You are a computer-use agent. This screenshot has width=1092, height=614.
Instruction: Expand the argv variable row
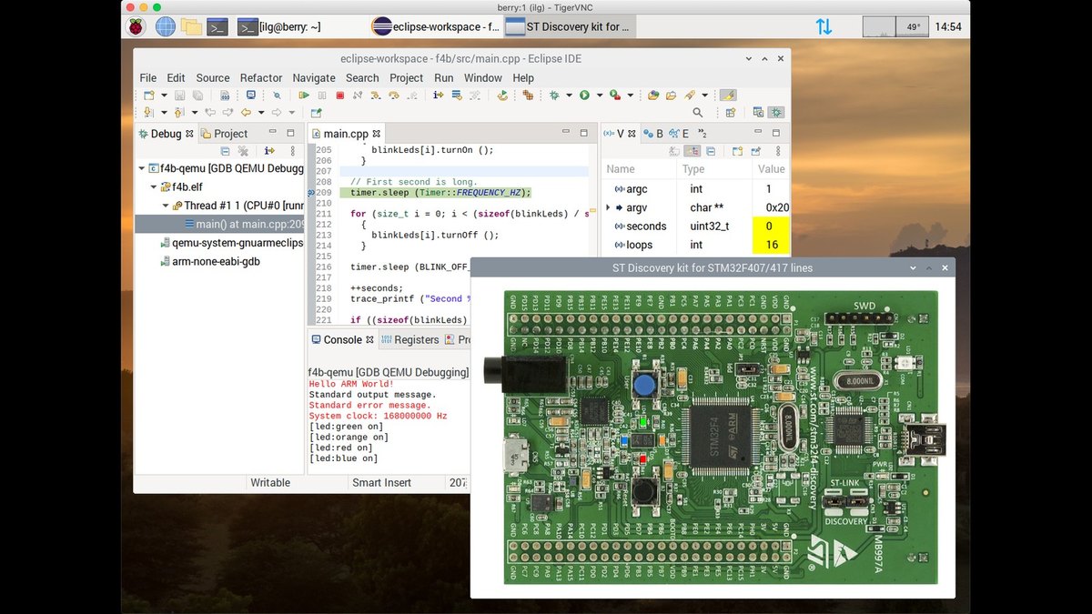[608, 207]
